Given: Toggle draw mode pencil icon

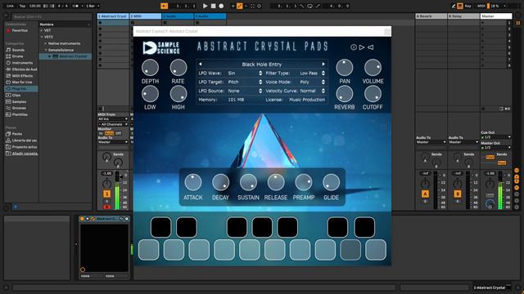Looking at the screenshot, I should [x=454, y=6].
